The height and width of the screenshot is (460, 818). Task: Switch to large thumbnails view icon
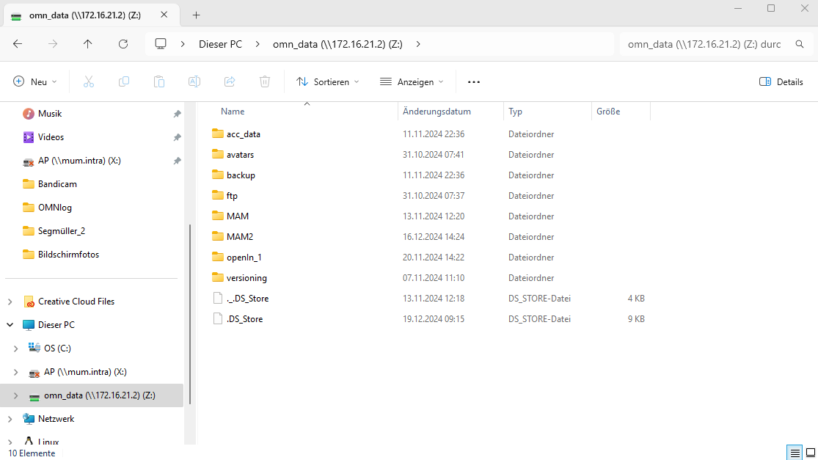coord(811,452)
